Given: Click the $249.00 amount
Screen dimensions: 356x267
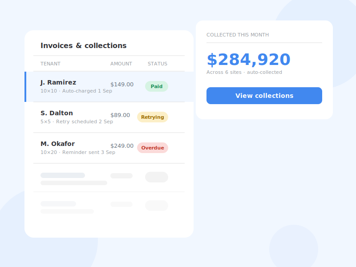Looking at the screenshot, I should point(122,146).
